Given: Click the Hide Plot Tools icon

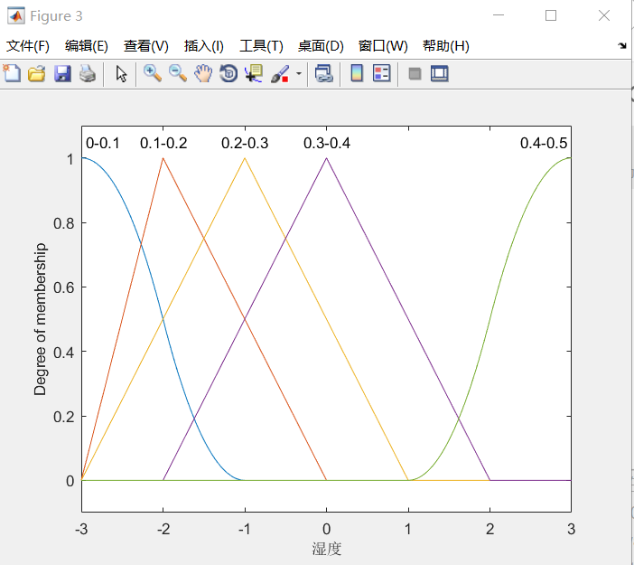Looking at the screenshot, I should click(x=415, y=74).
